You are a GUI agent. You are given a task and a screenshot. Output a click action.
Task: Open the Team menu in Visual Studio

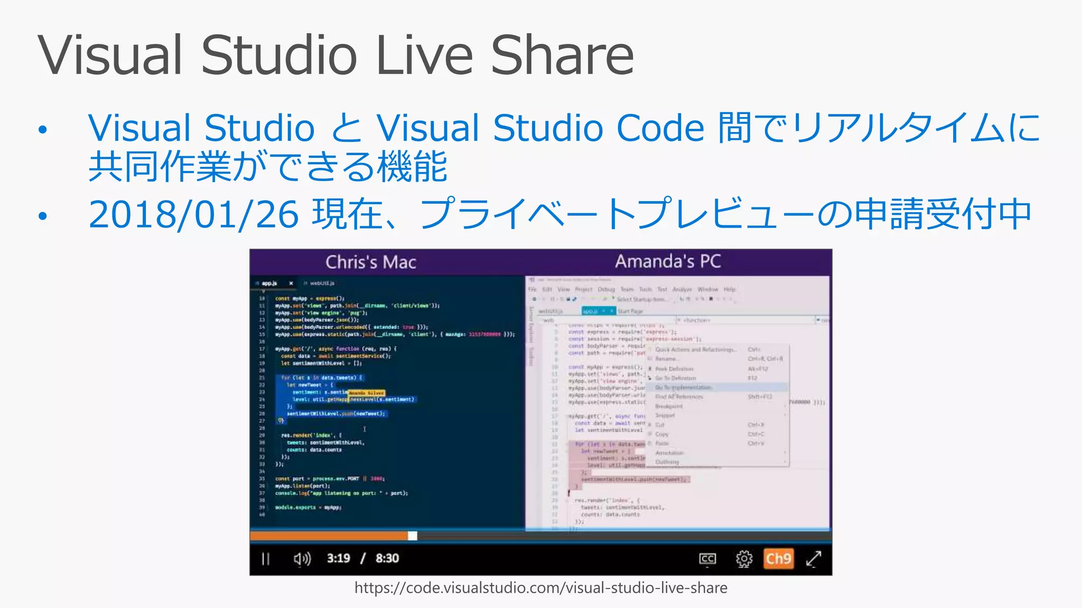point(627,289)
